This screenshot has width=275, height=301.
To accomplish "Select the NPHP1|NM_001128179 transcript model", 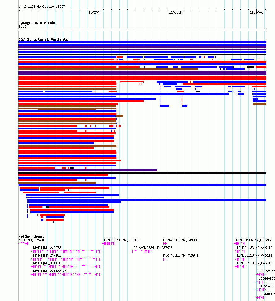I will (66, 266).
